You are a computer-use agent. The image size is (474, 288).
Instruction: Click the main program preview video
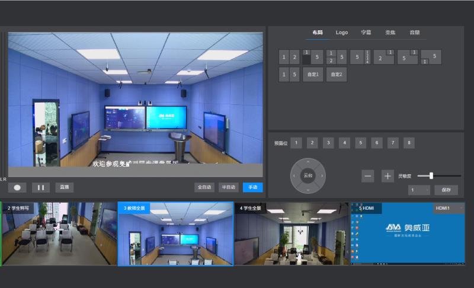[136, 104]
